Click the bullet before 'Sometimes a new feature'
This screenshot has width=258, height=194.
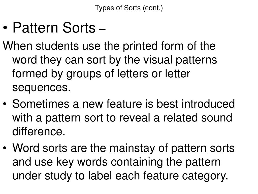coord(5,104)
